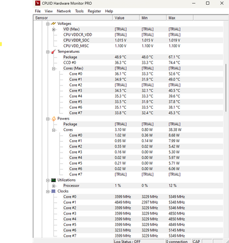The image size is (229, 243).
Task: Select temperature Core #0 at 36.1 °C
Action: 145,74
